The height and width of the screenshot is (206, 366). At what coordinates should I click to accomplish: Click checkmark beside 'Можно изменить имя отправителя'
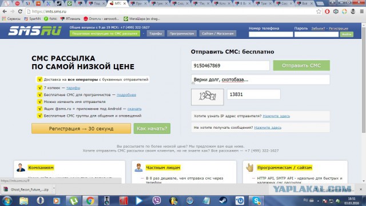(39, 102)
